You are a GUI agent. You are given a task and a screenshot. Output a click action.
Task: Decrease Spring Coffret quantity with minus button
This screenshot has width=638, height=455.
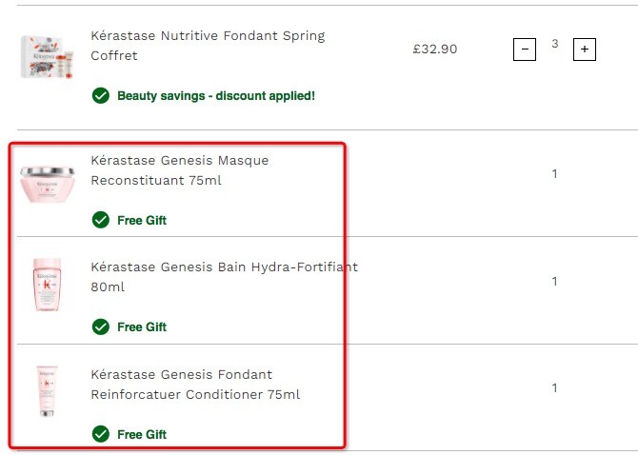pyautogui.click(x=525, y=49)
